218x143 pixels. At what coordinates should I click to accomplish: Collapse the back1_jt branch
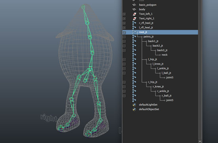(124, 42)
